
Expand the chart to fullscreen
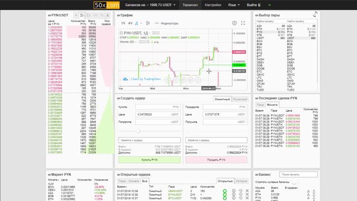(x=243, y=23)
